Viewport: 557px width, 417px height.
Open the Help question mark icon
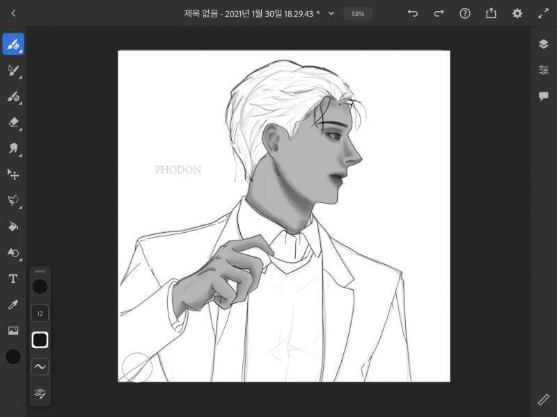(x=465, y=13)
